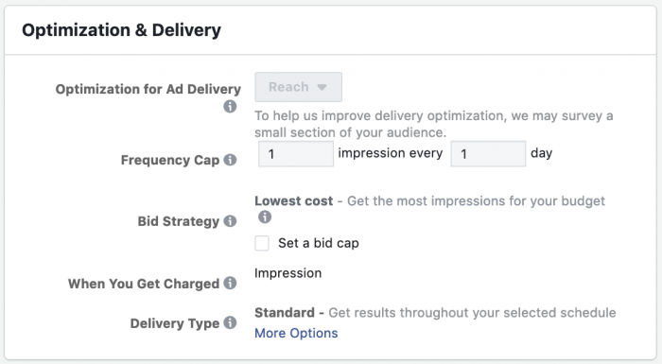
Task: Open the More Options link
Action: (x=296, y=333)
